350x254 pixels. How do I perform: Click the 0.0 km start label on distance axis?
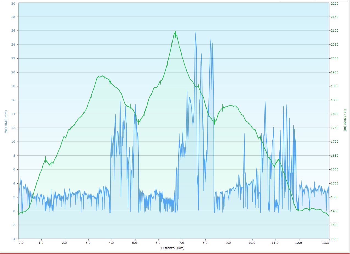click(x=21, y=243)
